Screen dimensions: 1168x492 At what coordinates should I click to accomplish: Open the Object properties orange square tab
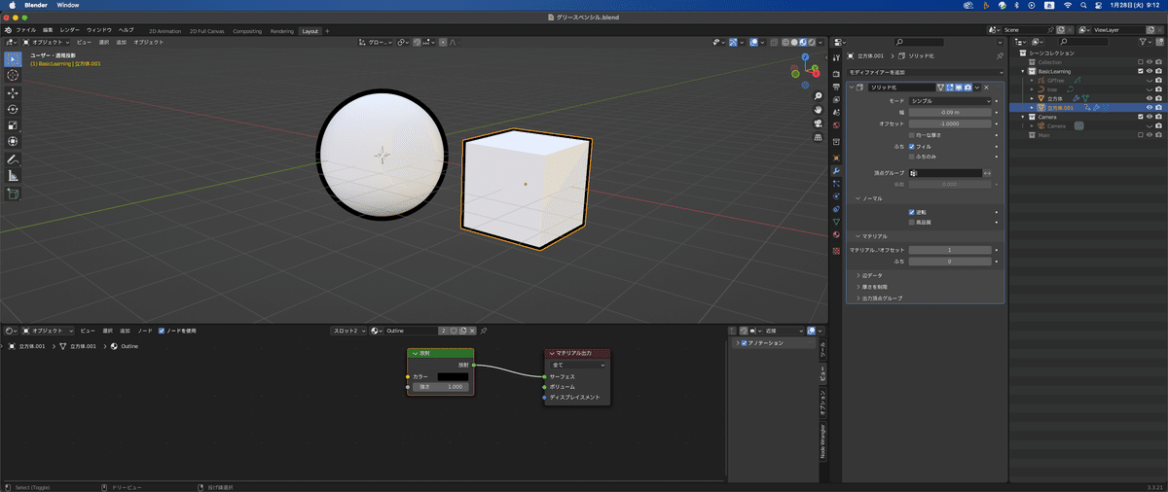(x=836, y=158)
